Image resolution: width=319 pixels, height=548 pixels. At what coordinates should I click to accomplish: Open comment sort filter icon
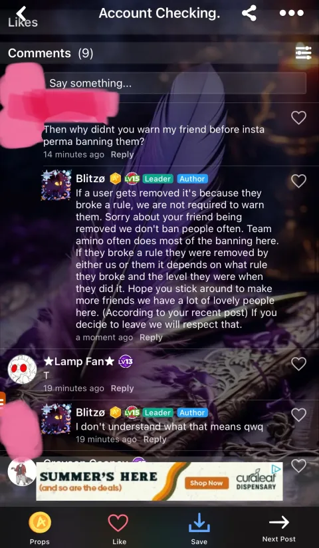303,53
